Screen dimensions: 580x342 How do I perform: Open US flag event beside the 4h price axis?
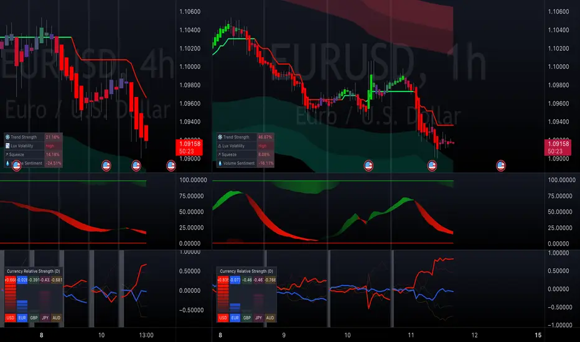(x=171, y=165)
